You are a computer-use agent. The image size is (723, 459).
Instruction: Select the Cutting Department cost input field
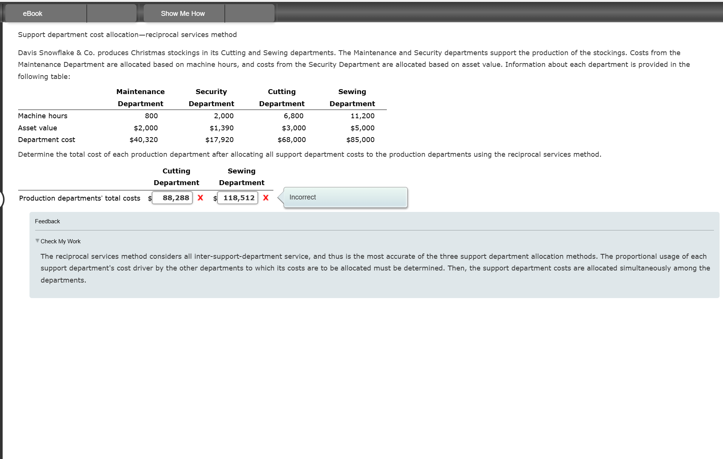pyautogui.click(x=172, y=198)
